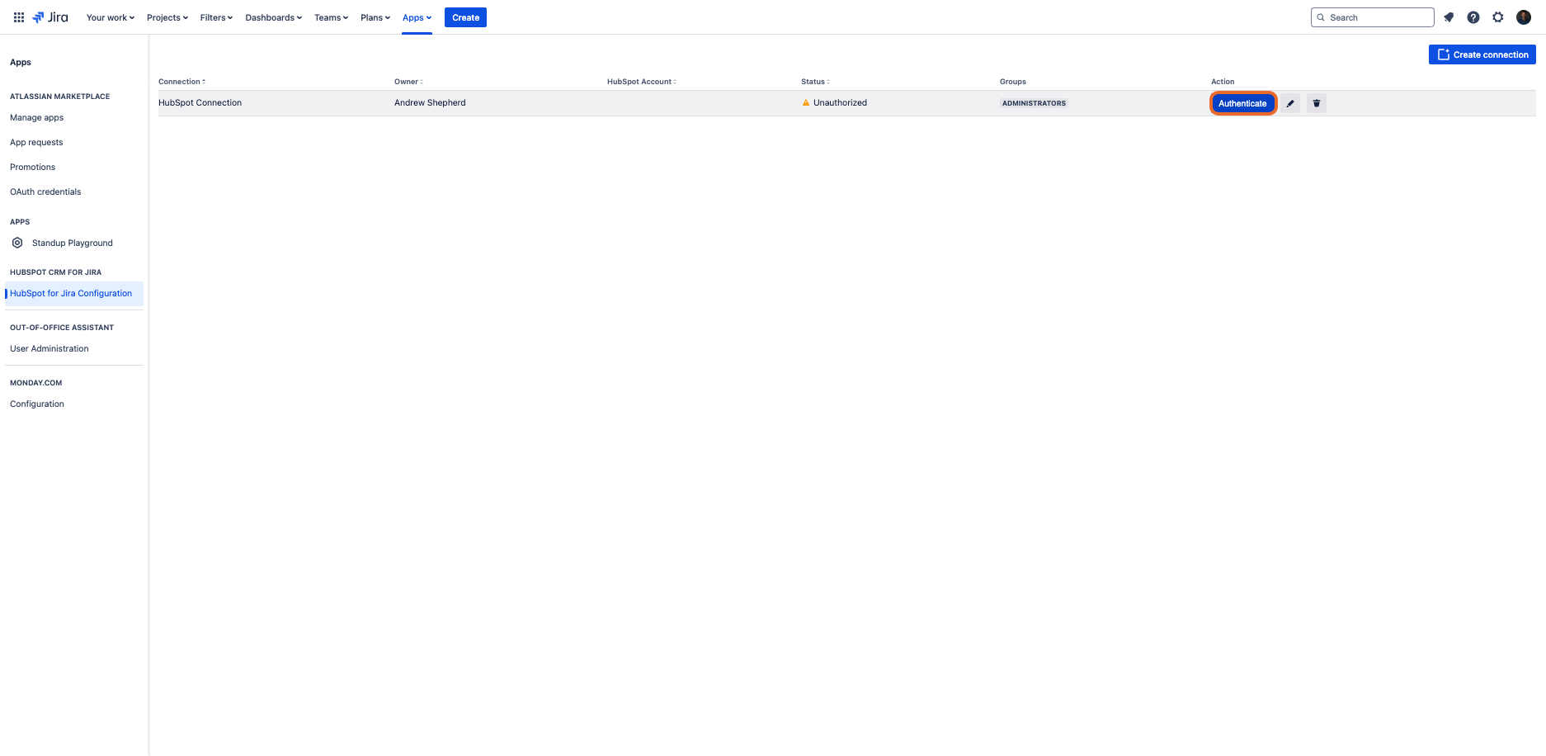Click the Authenticate button
The height and width of the screenshot is (756, 1546).
1242,103
